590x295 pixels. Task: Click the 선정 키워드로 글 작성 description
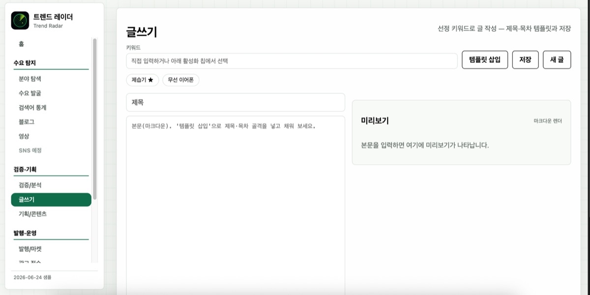coord(504,29)
